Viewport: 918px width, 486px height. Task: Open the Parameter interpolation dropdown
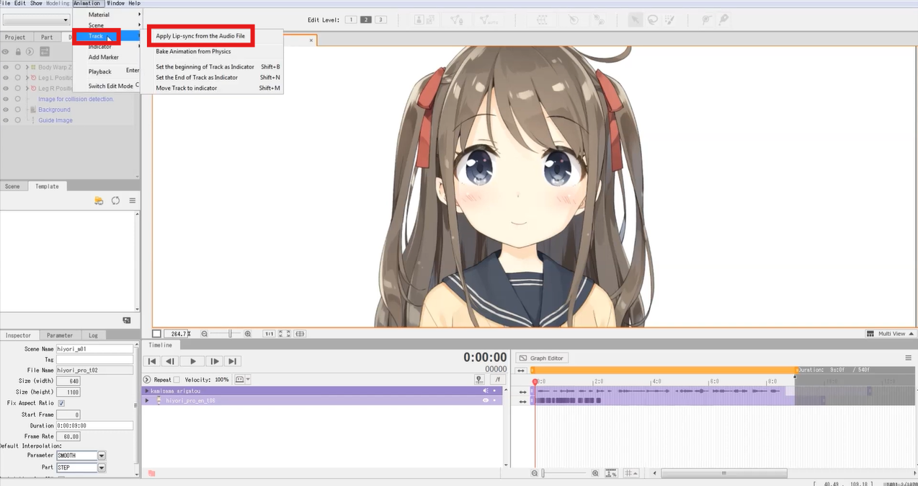tap(102, 456)
